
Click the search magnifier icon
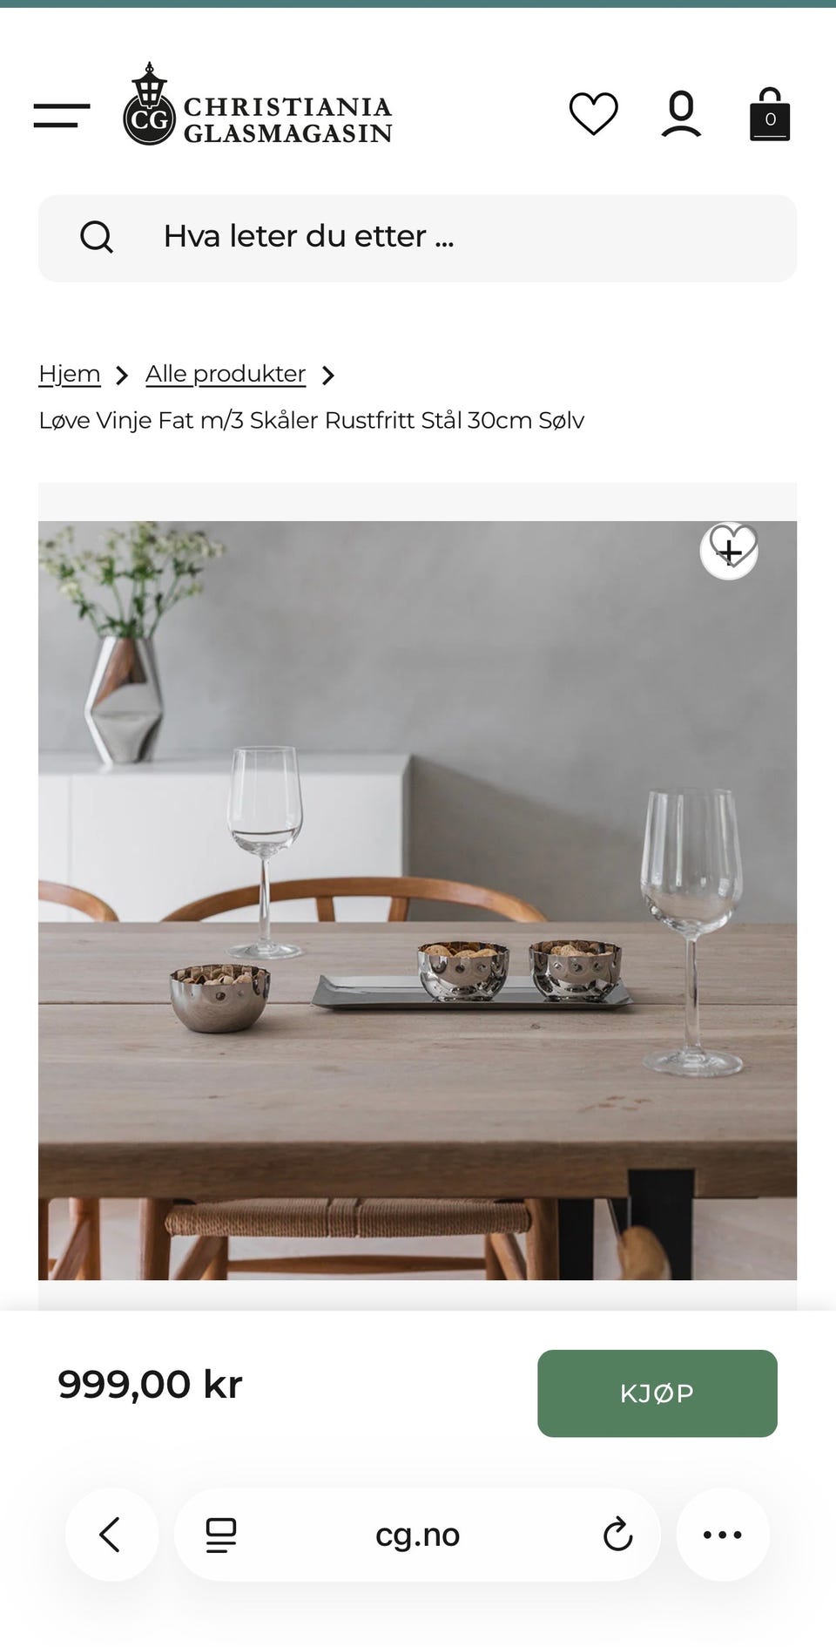(97, 237)
